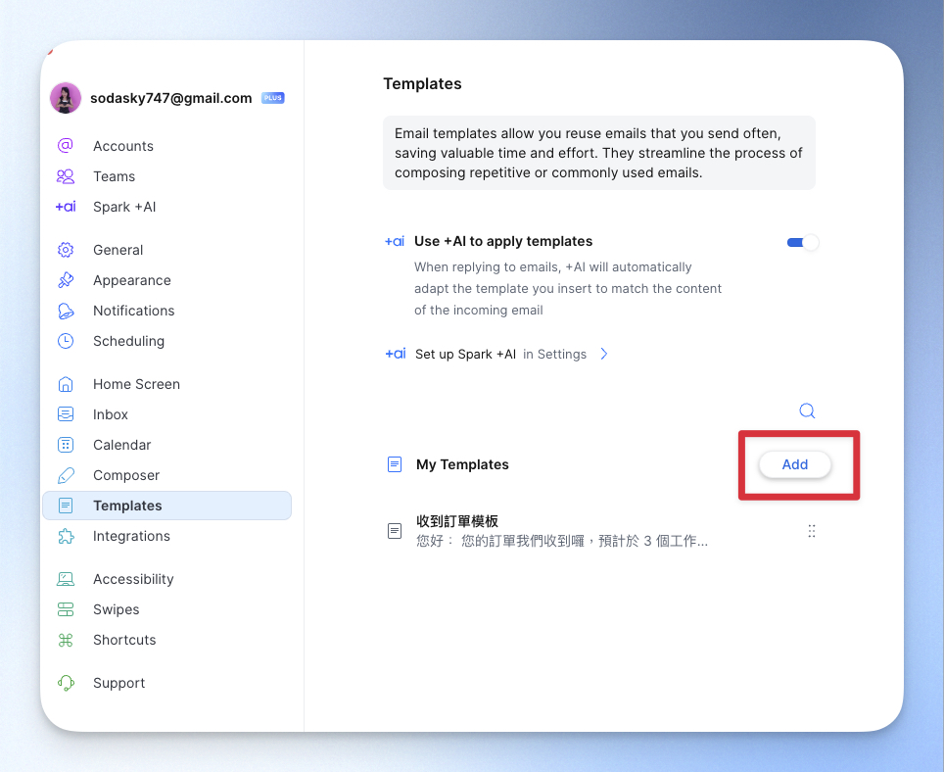Screen dimensions: 944x772
Task: Click the Support headset icon
Action: pyautogui.click(x=66, y=683)
